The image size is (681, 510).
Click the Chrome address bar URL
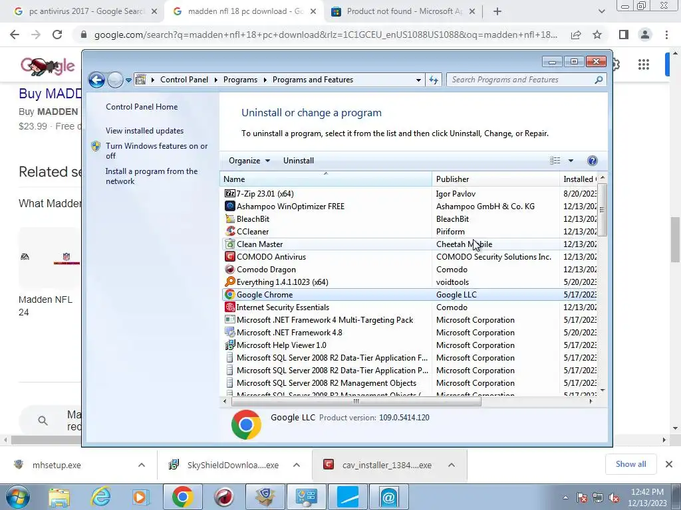326,35
